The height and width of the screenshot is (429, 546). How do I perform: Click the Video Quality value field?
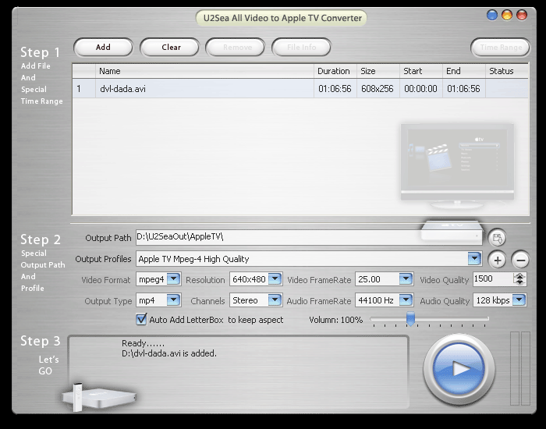493,279
